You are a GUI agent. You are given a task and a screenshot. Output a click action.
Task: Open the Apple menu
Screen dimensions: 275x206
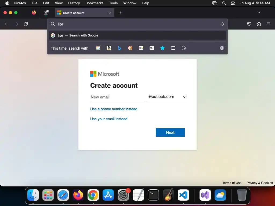click(x=7, y=3)
